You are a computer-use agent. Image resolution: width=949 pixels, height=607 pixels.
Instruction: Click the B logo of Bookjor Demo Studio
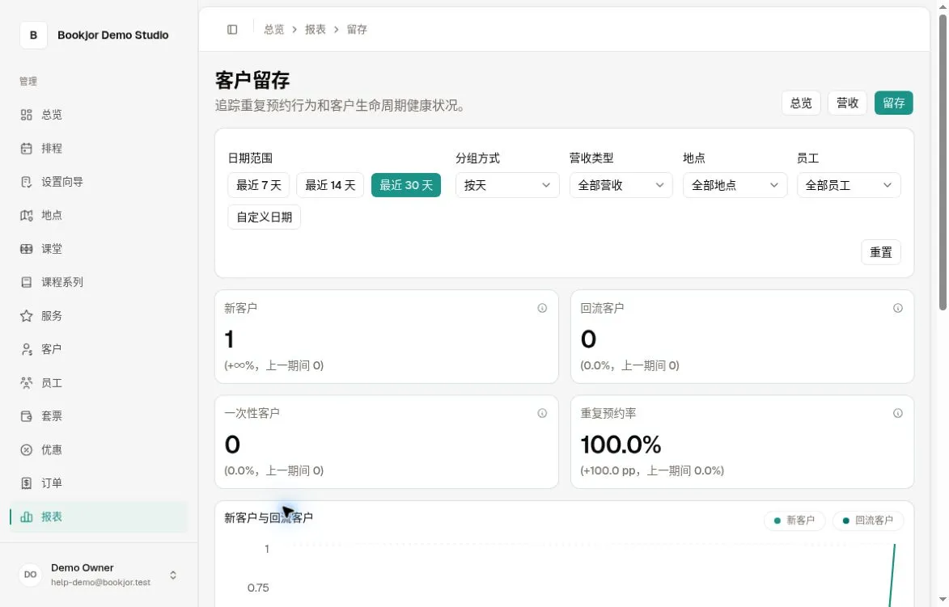click(33, 35)
